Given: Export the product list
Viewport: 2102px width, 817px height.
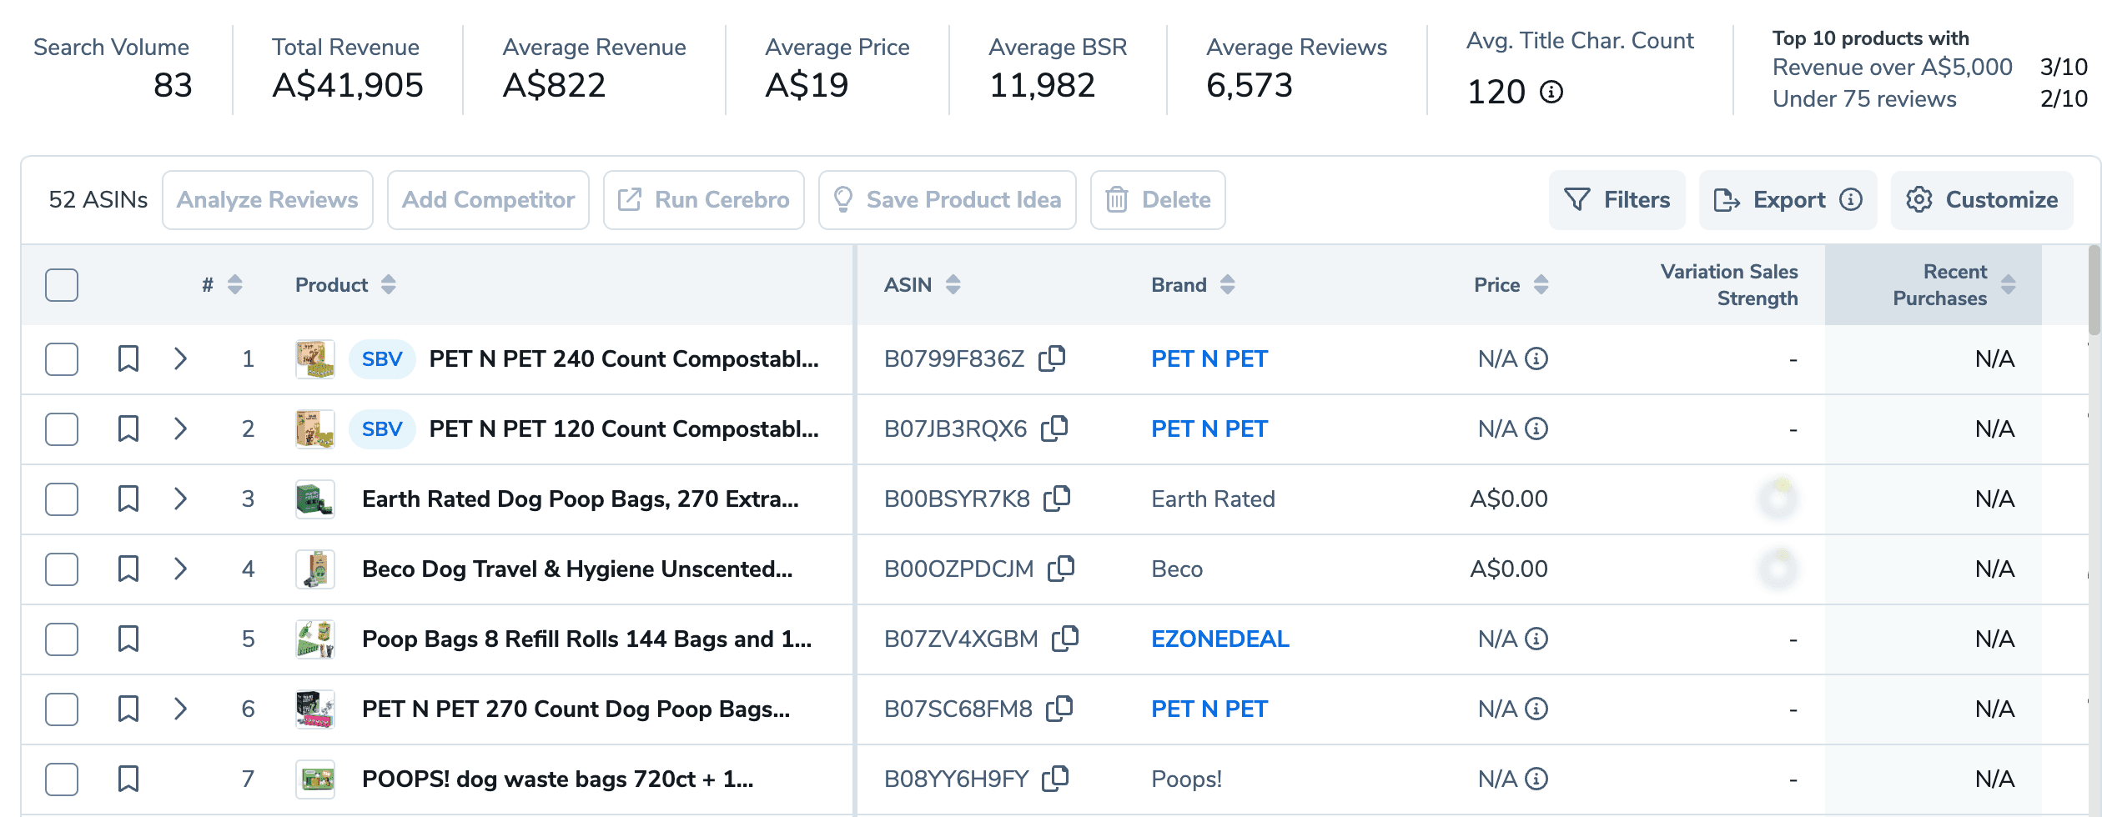Looking at the screenshot, I should click(1788, 200).
